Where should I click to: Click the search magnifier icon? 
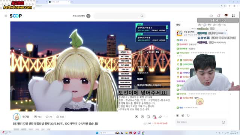pos(142,16)
